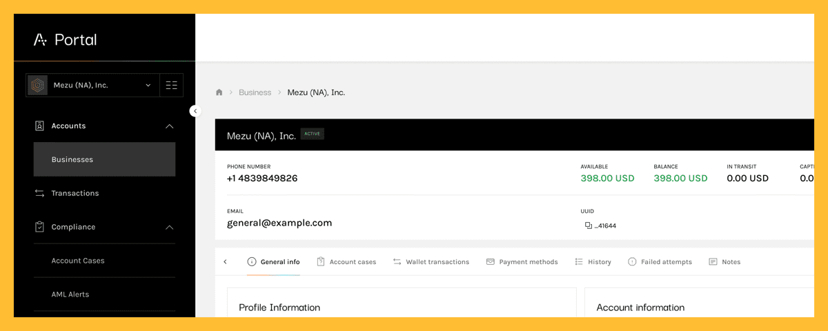Click the General info tab icon
828x331 pixels.
pos(252,262)
